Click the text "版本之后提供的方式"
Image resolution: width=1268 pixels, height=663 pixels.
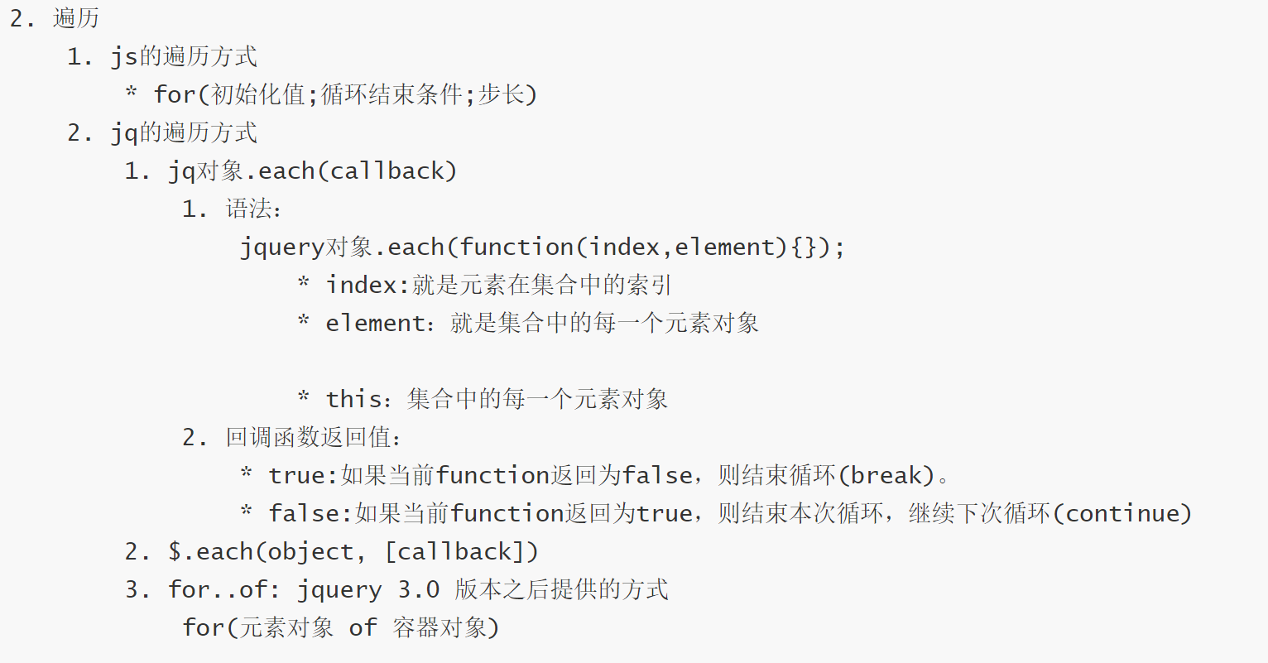561,589
